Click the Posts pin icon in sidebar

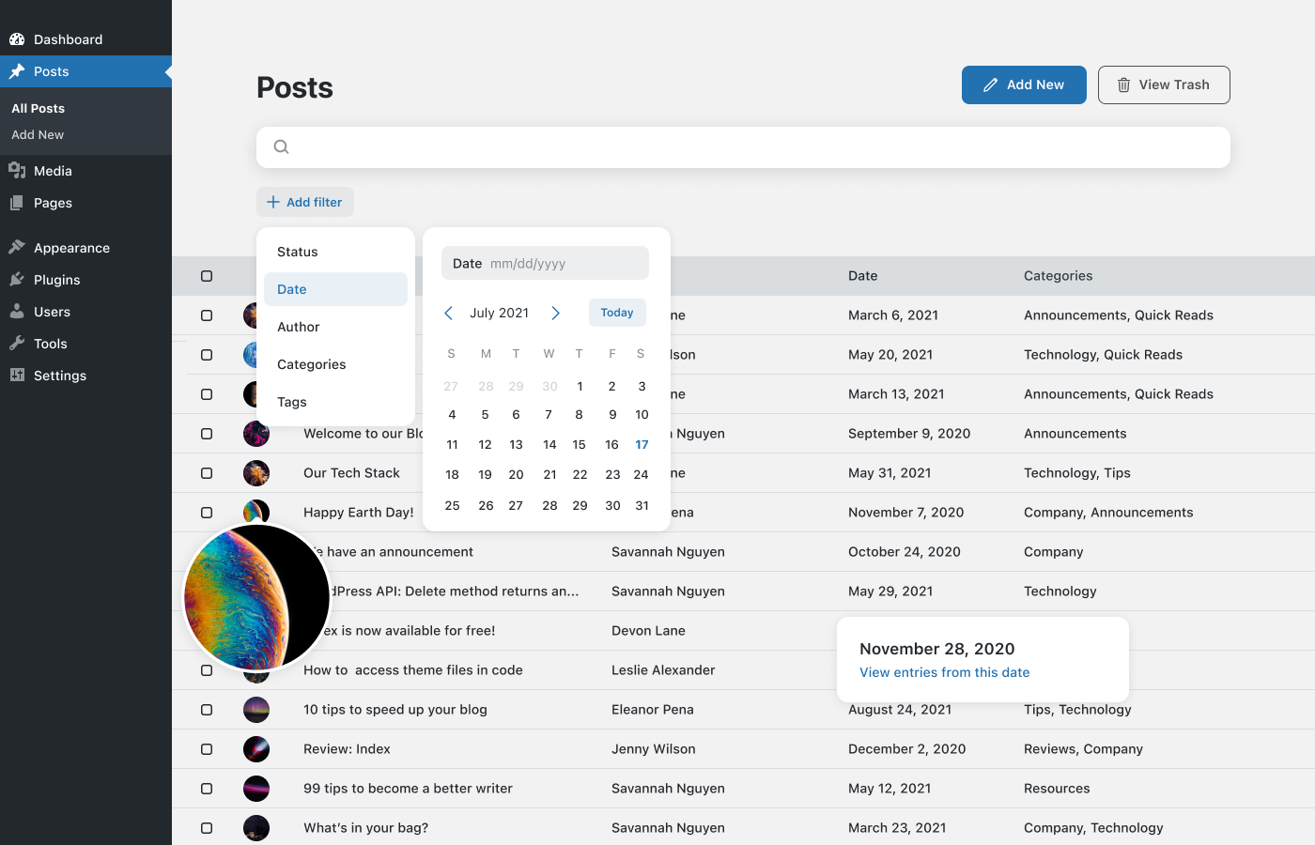click(x=17, y=71)
